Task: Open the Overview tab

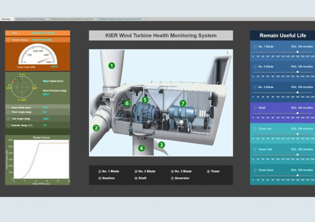Action: [x=6, y=19]
